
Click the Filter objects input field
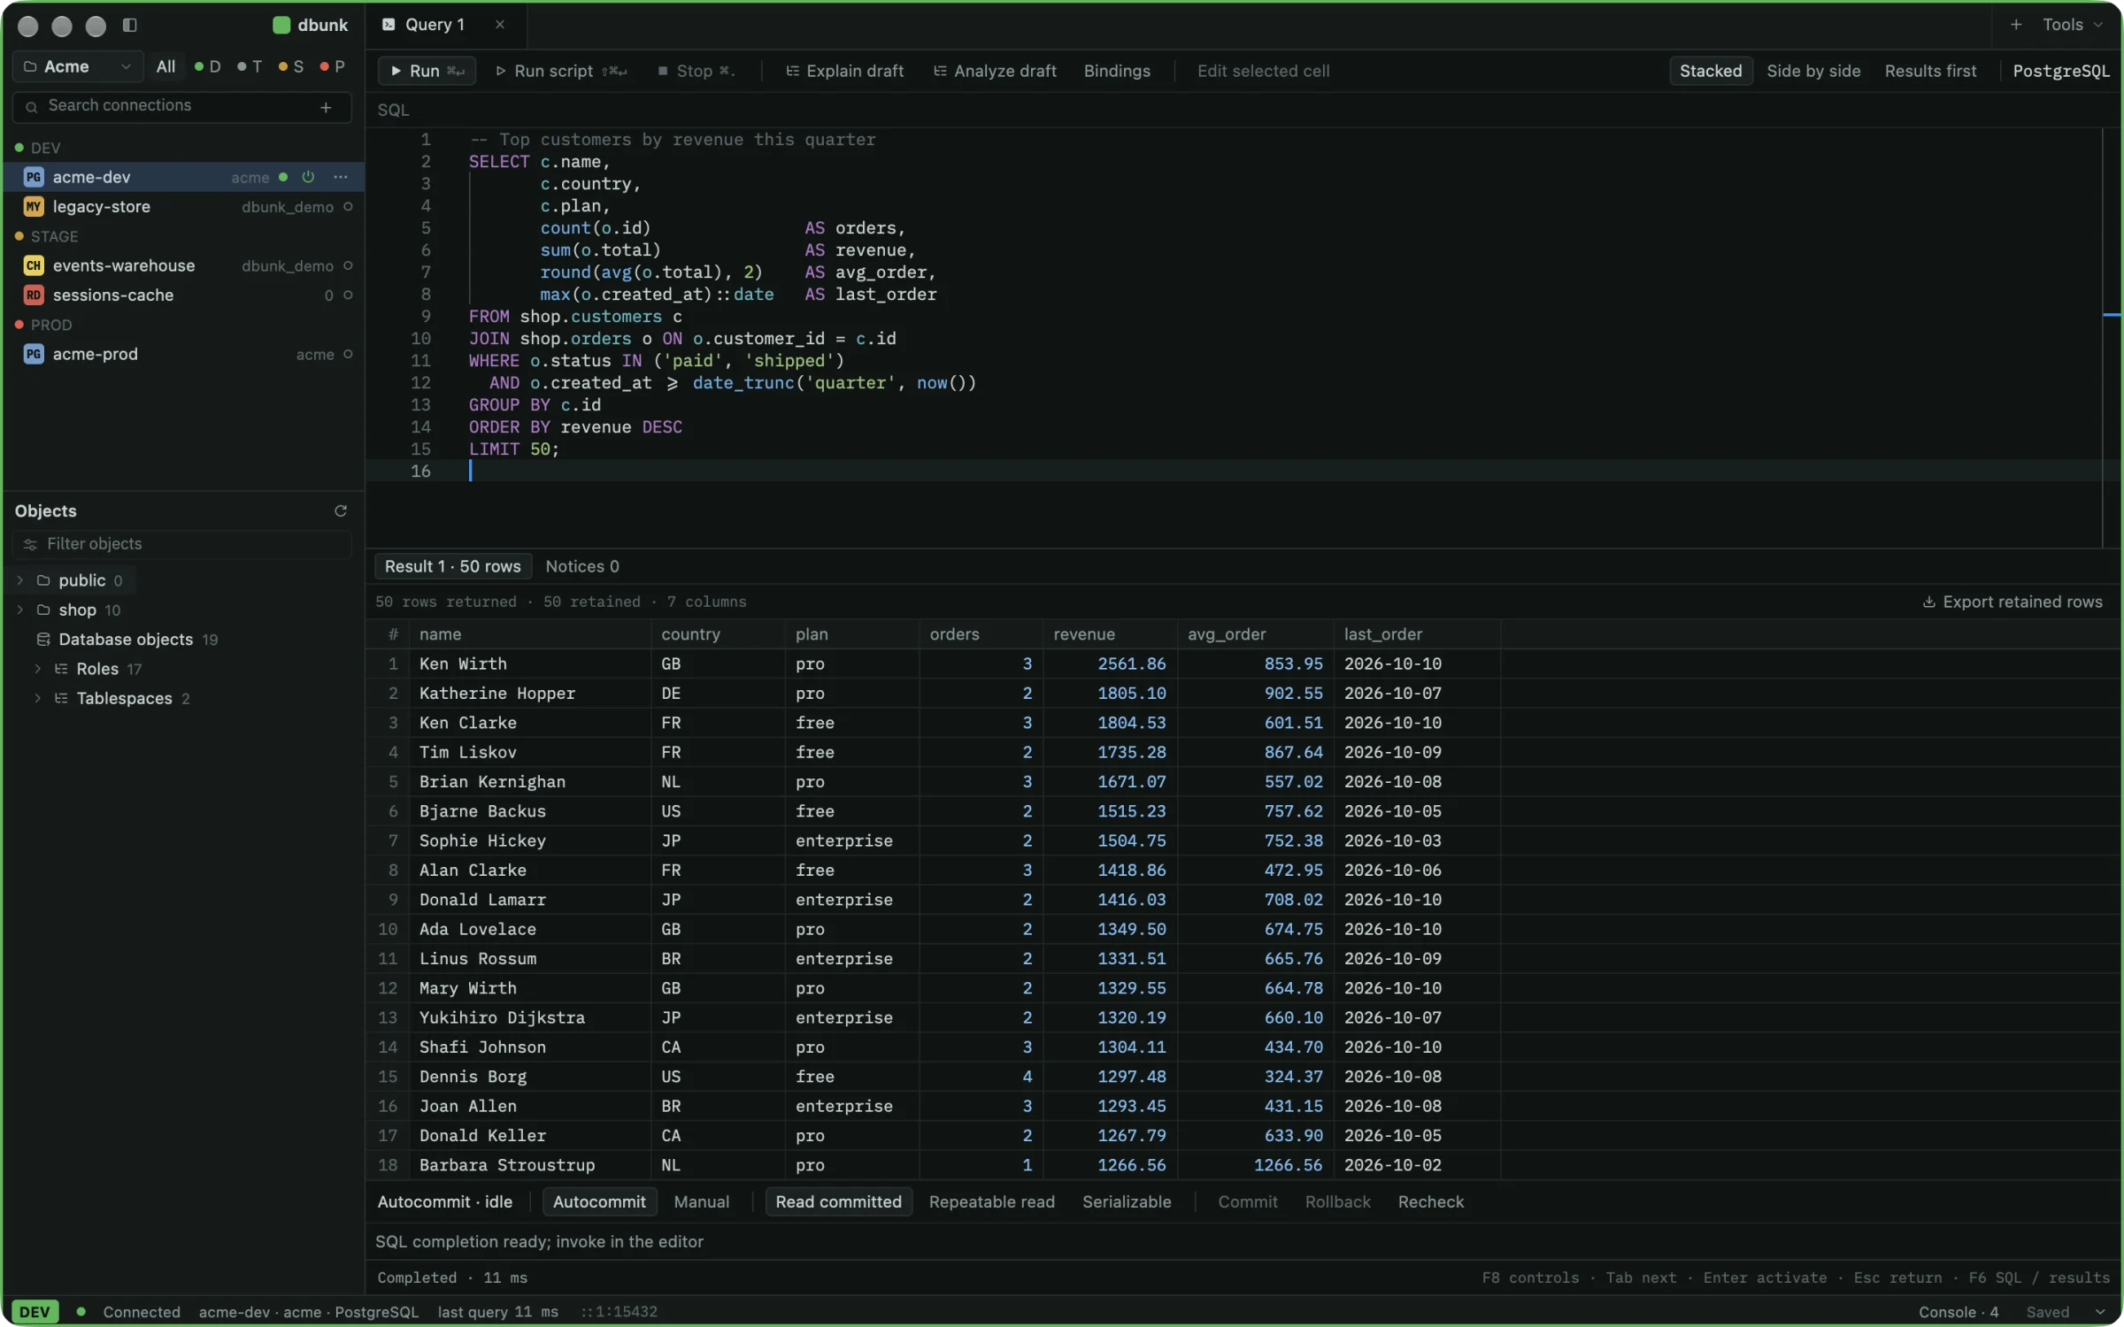(x=182, y=545)
